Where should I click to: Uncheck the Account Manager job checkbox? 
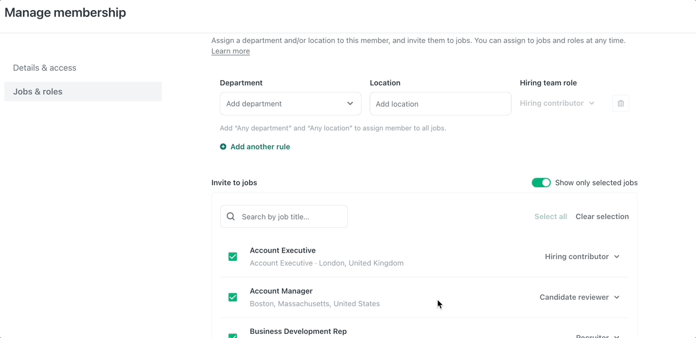(233, 297)
